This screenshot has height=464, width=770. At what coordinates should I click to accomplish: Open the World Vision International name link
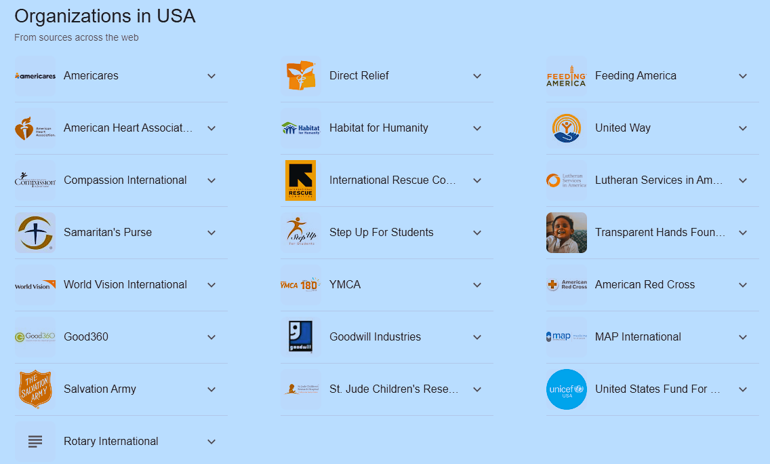click(125, 285)
